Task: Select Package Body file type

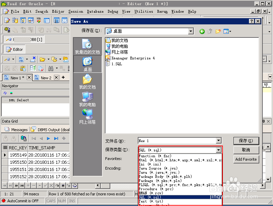Action: [x=180, y=176]
